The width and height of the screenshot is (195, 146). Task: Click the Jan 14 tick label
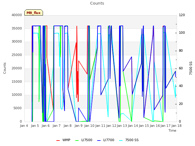[133, 126]
